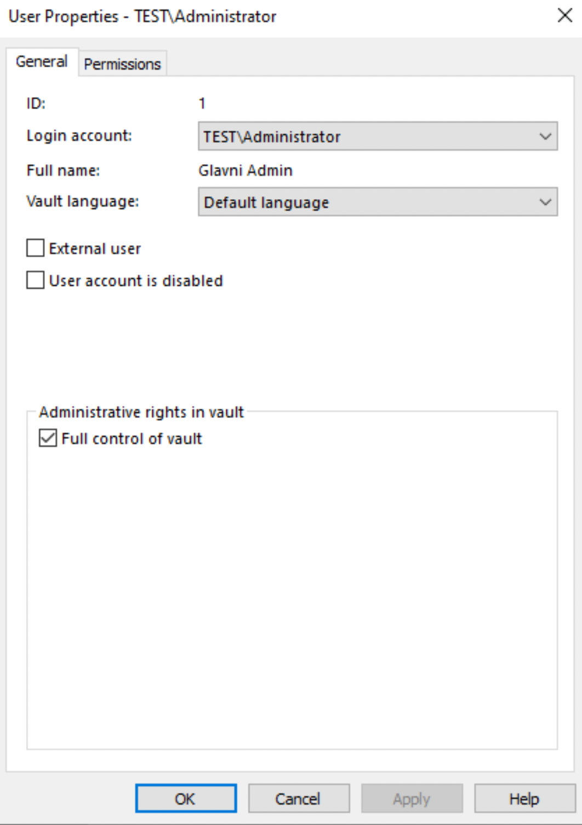Viewport: 582px width, 825px height.
Task: Close the User Properties dialog
Action: [564, 15]
